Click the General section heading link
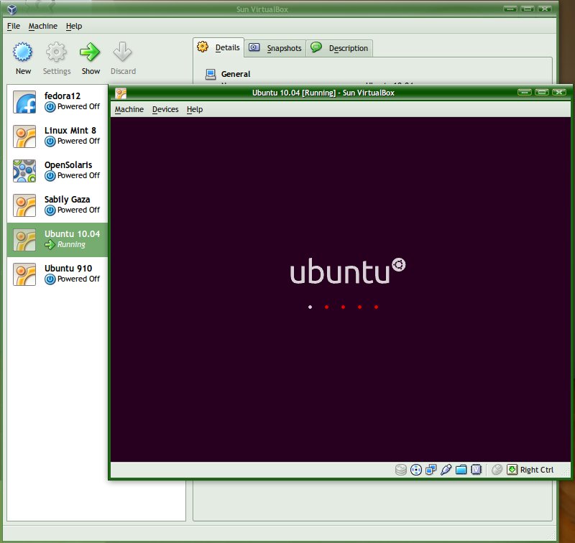 pyautogui.click(x=236, y=74)
